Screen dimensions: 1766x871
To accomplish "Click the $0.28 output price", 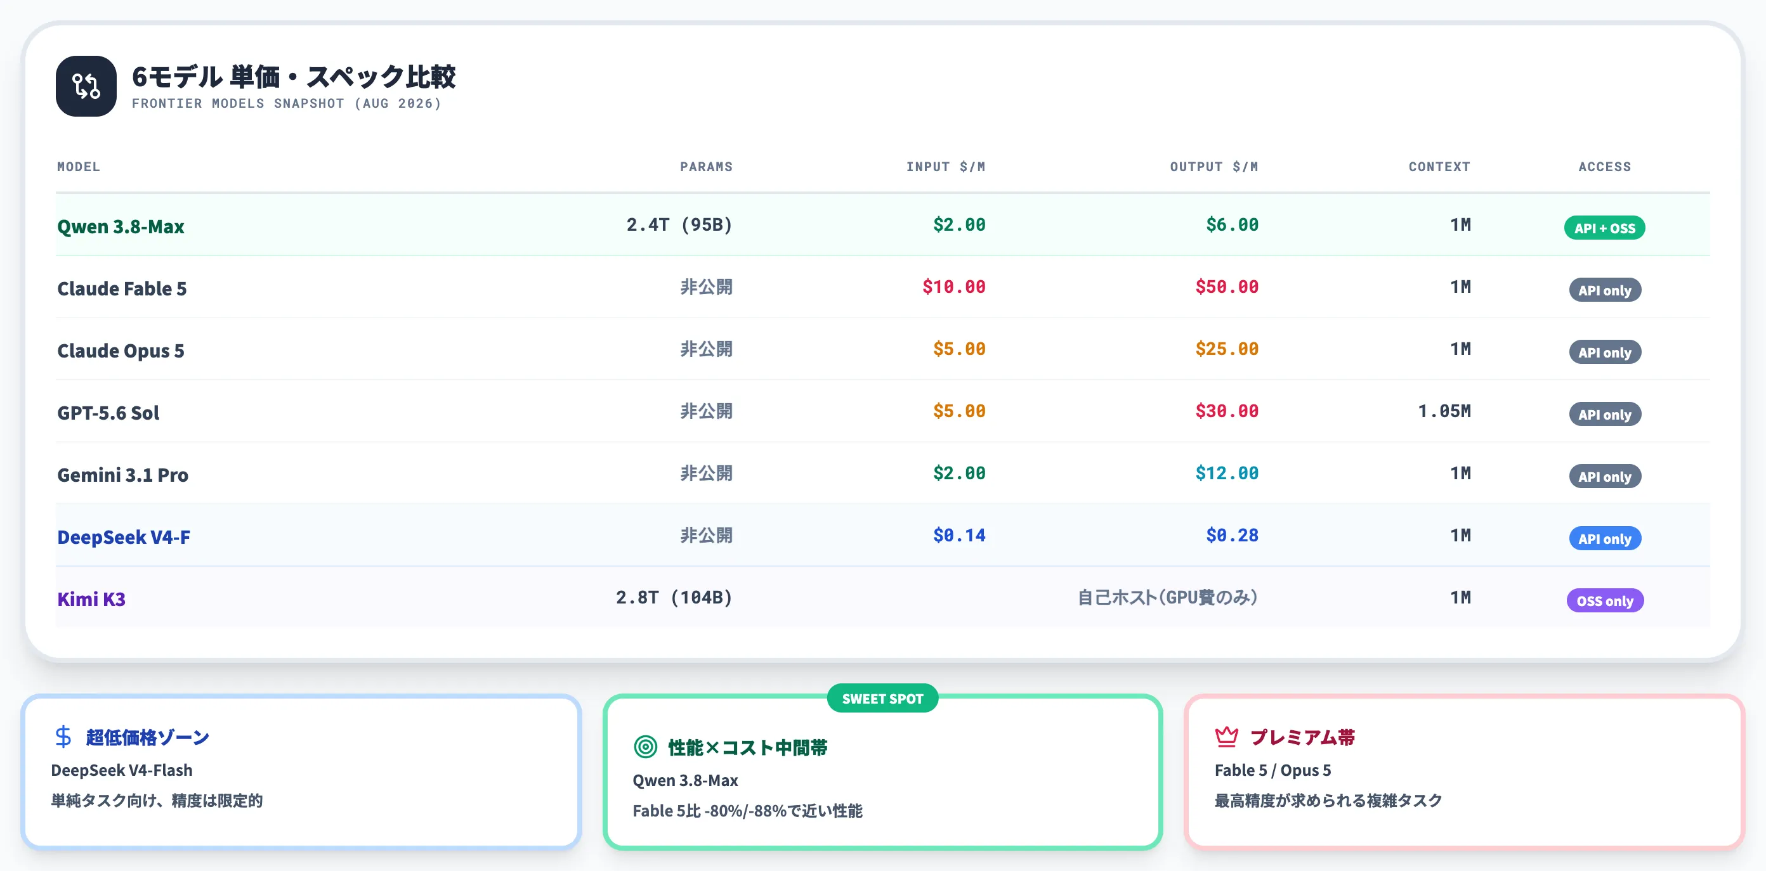I will pos(1232,535).
